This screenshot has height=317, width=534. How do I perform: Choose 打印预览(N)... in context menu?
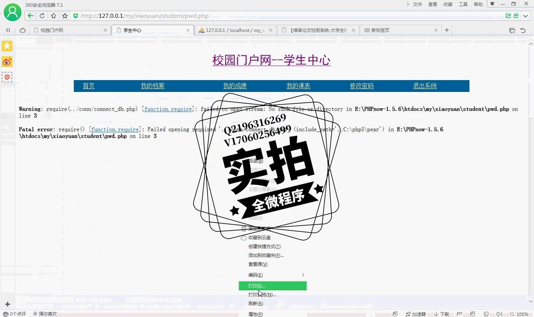(273, 295)
